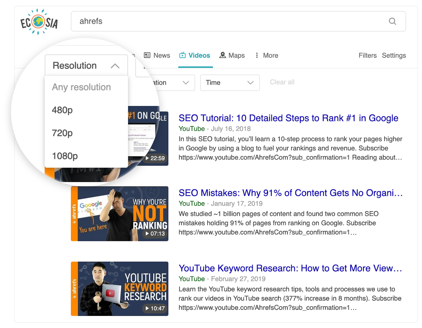Open SEO Mistakes 91% of Content result
The width and height of the screenshot is (422, 328).
pyautogui.click(x=290, y=193)
